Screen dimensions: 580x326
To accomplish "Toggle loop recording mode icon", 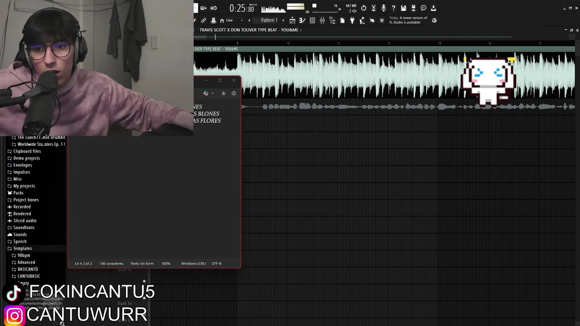I will tap(213, 8).
